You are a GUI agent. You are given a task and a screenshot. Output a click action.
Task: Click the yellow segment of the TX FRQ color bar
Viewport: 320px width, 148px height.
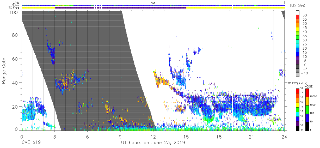coord(297,105)
